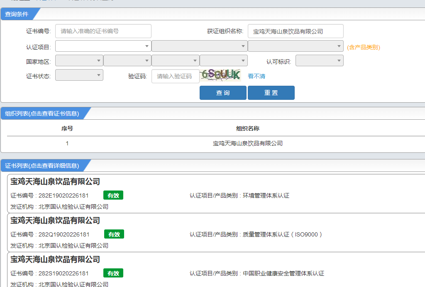This screenshot has width=425, height=287.
Task: Open the 证书状态 dropdown
Action: [x=79, y=75]
